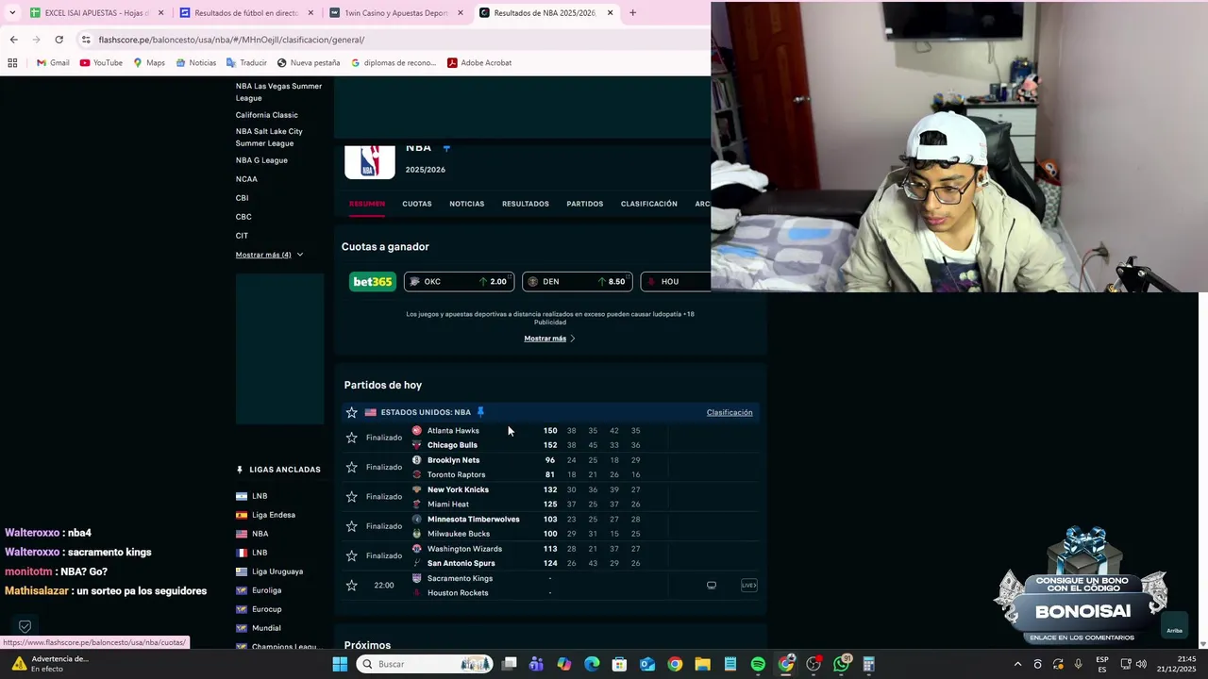Open the Clasificación tab
This screenshot has height=679, width=1208.
(648, 204)
